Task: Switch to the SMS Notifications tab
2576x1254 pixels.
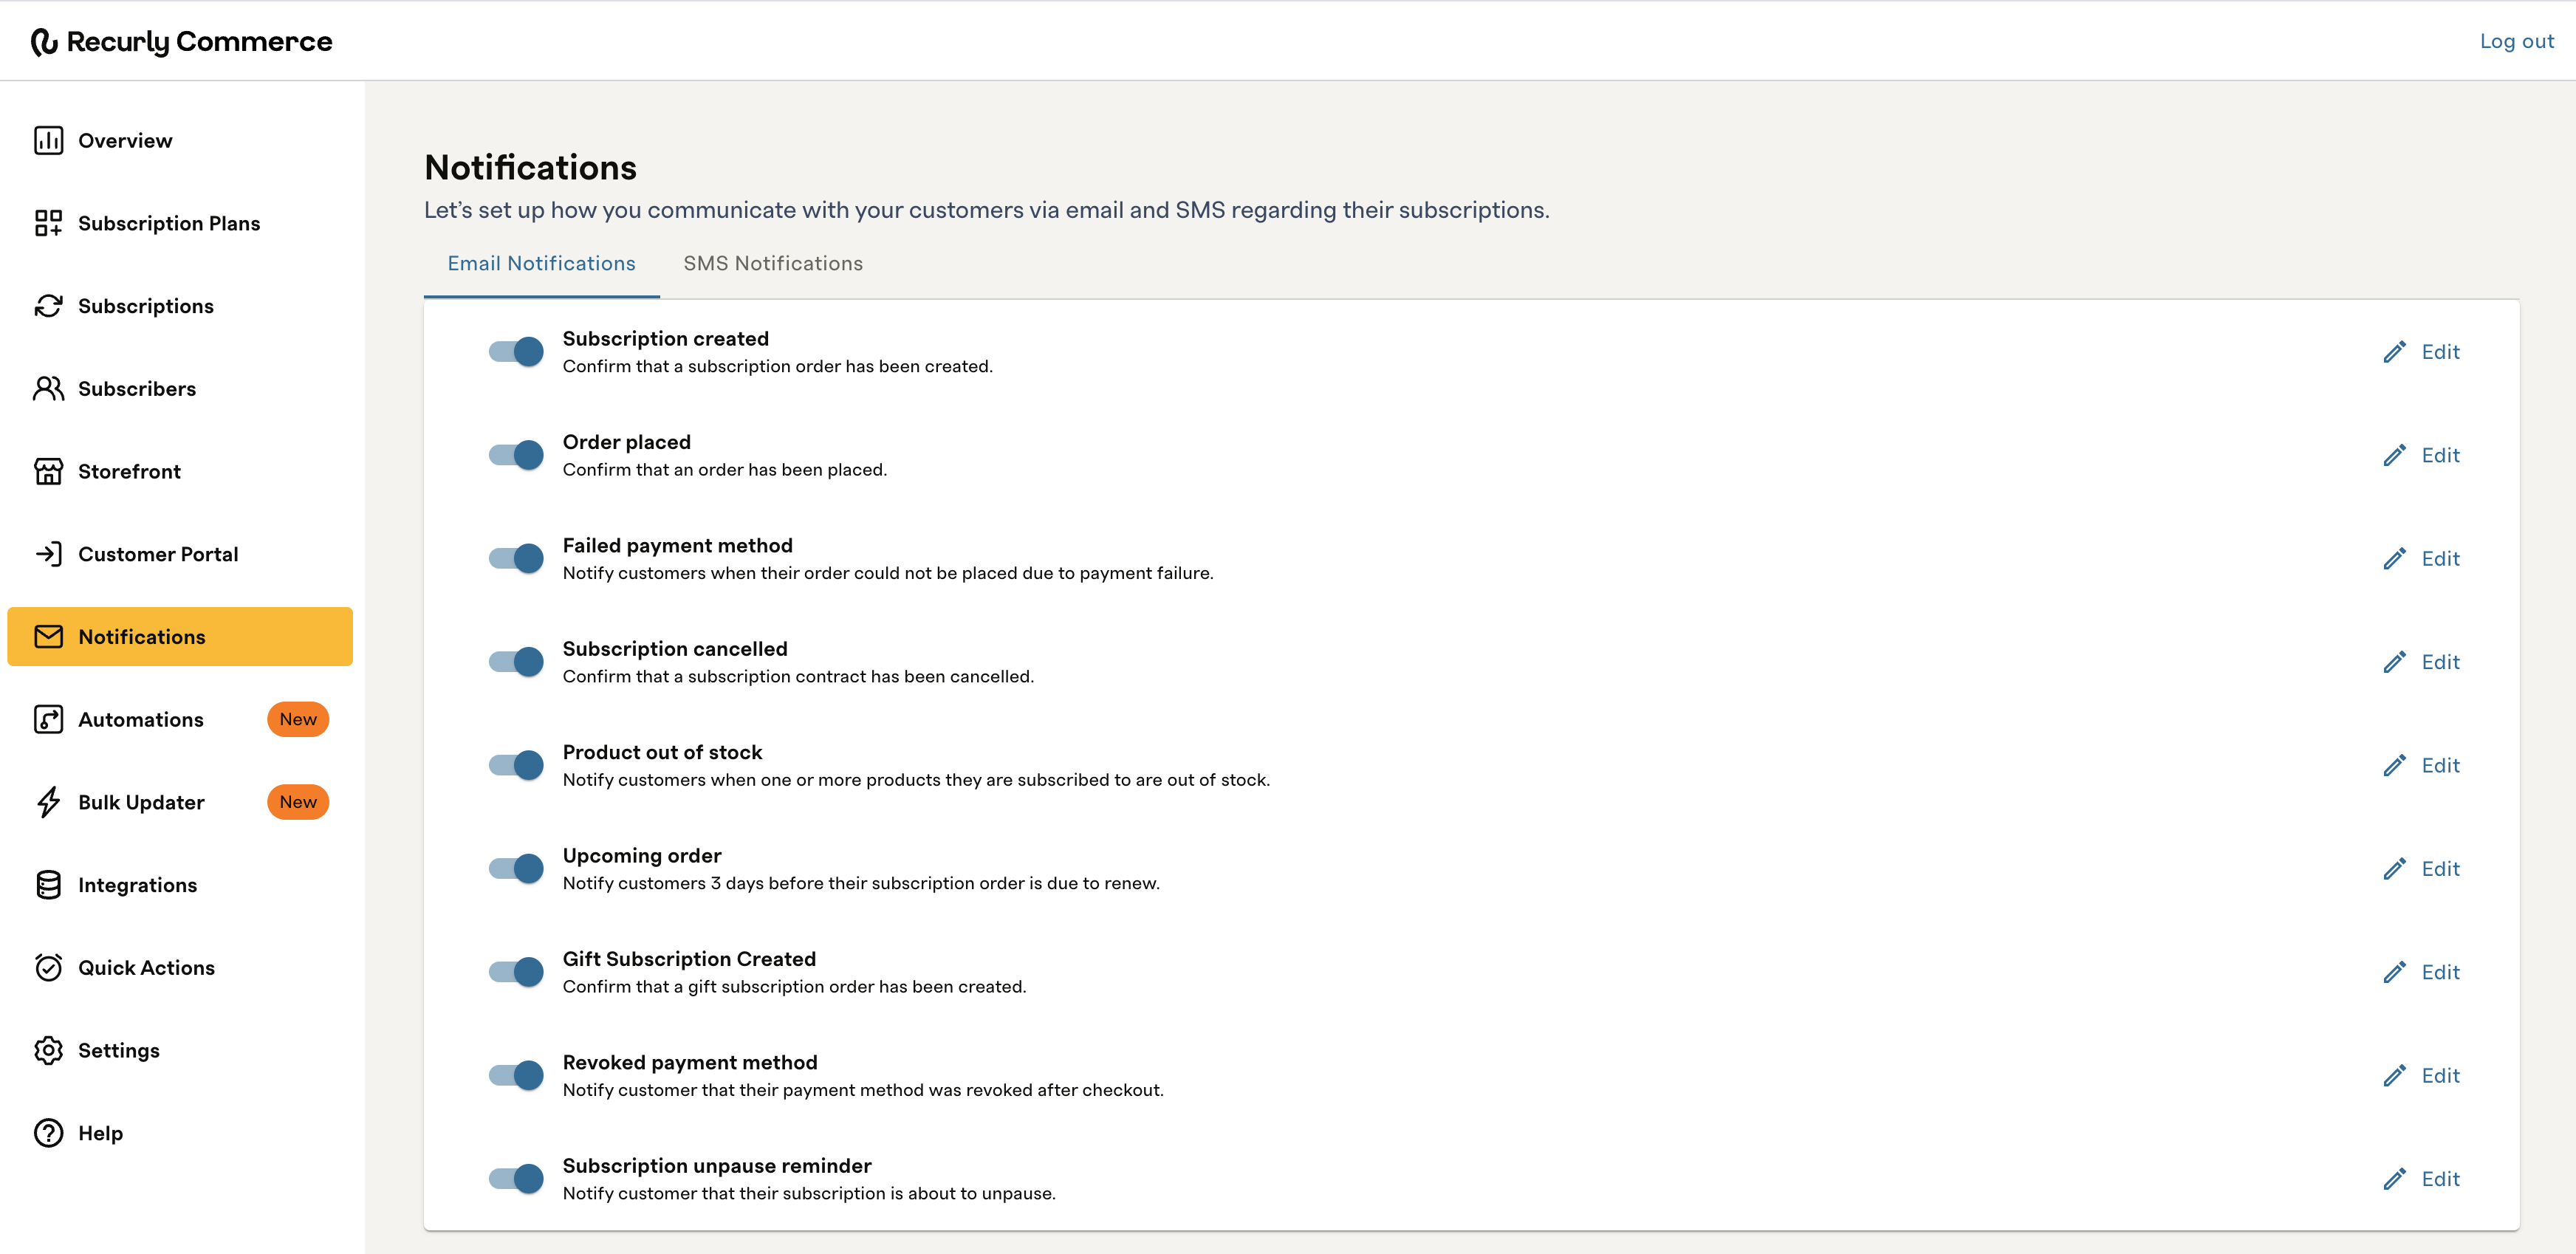Action: point(772,263)
